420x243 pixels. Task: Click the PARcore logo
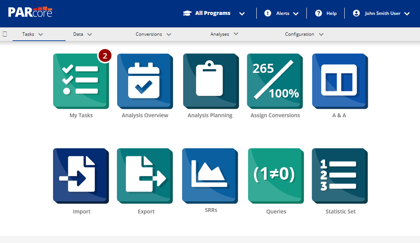click(30, 12)
